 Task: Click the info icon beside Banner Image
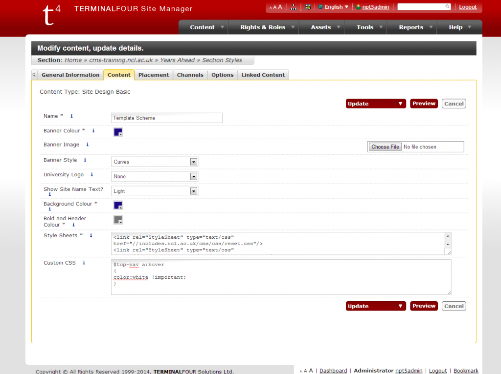87,145
